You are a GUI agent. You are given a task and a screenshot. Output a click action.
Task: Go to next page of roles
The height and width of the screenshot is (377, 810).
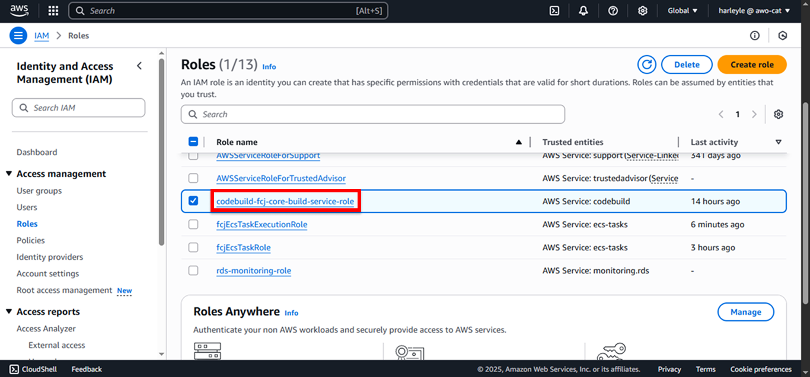pyautogui.click(x=754, y=114)
